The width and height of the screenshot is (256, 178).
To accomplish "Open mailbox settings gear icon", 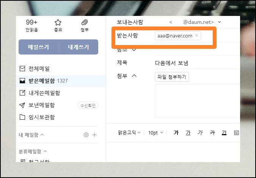I will pyautogui.click(x=86, y=135).
